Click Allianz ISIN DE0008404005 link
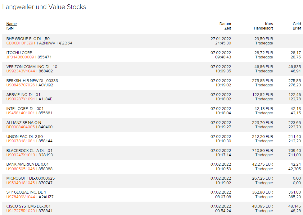Viewport: 303px width, 215px height. (20, 127)
